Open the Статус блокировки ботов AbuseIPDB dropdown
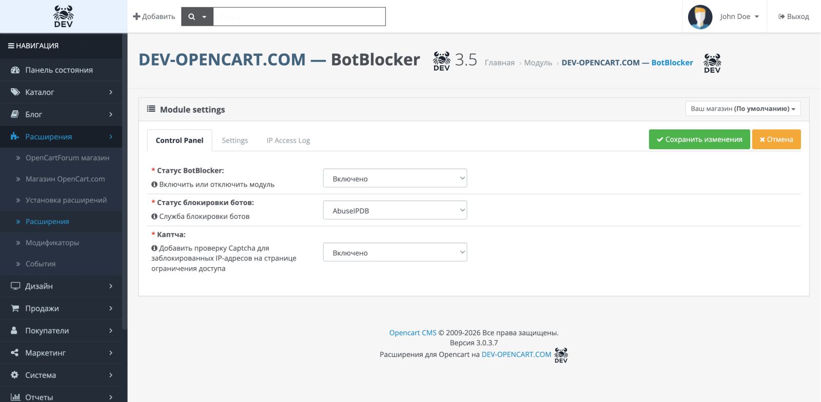The image size is (821, 402). click(395, 210)
